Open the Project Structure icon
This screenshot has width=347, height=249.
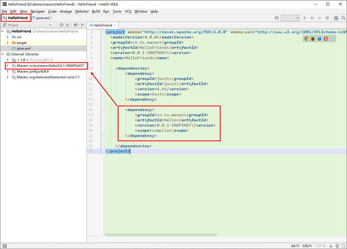tap(336, 18)
